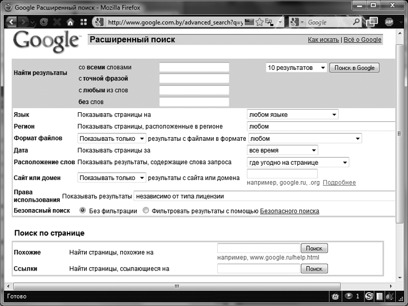This screenshot has height=306, width=408.
Task: Click the stop loading X icon
Action: (57, 22)
